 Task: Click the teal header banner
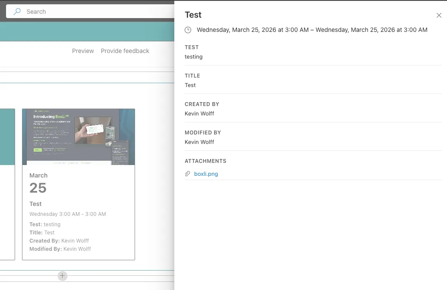(87, 31)
